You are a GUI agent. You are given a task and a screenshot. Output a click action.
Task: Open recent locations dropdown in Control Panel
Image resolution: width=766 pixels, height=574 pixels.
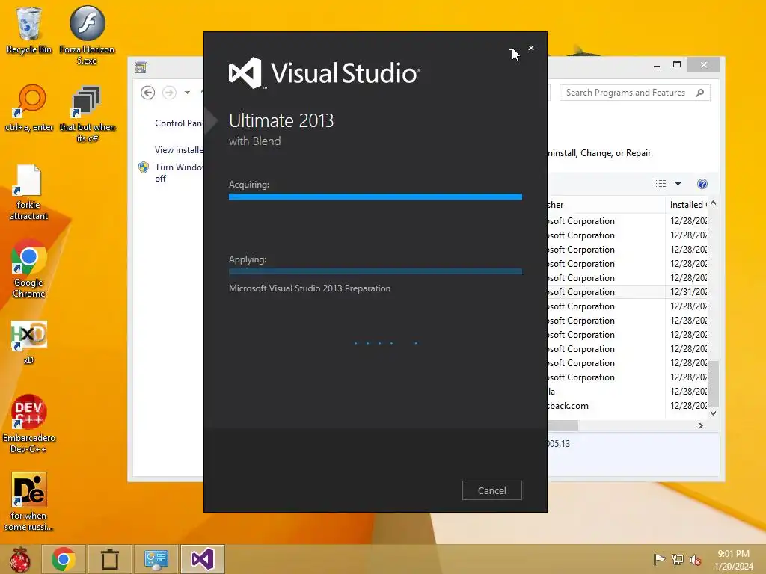click(187, 92)
